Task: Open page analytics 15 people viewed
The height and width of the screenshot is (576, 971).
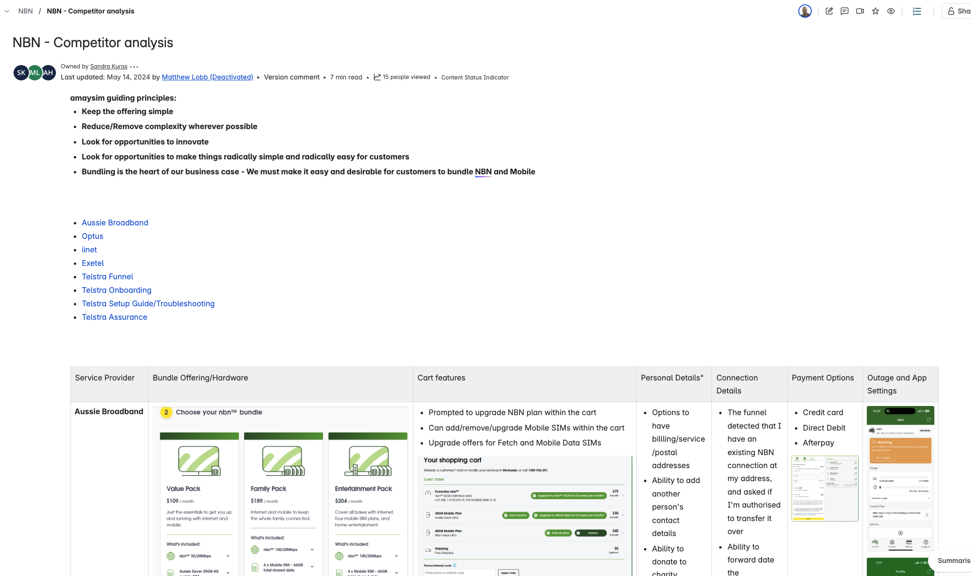Action: pos(402,77)
